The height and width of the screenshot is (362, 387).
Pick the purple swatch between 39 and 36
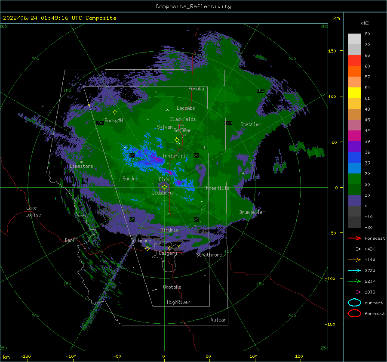point(354,146)
